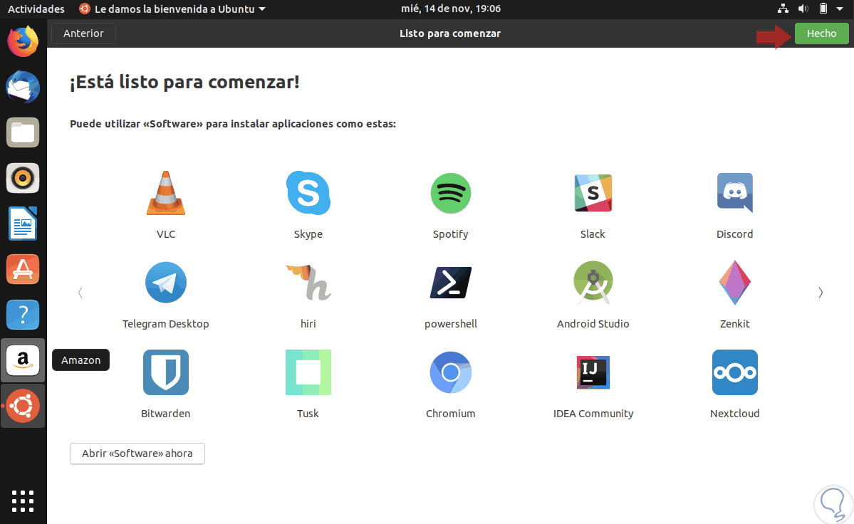Screen dimensions: 854x524
Task: Click the Zenkit label text
Action: (x=735, y=324)
